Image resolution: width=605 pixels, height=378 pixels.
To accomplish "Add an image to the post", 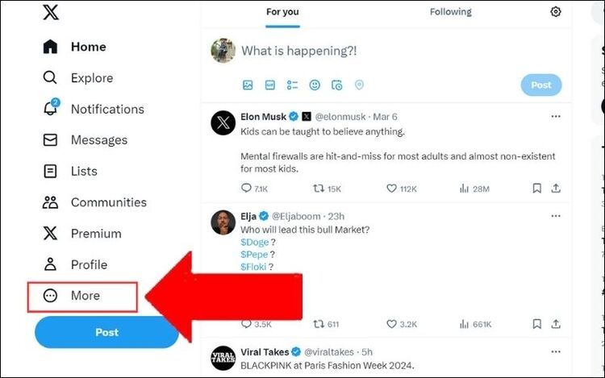I will point(248,85).
